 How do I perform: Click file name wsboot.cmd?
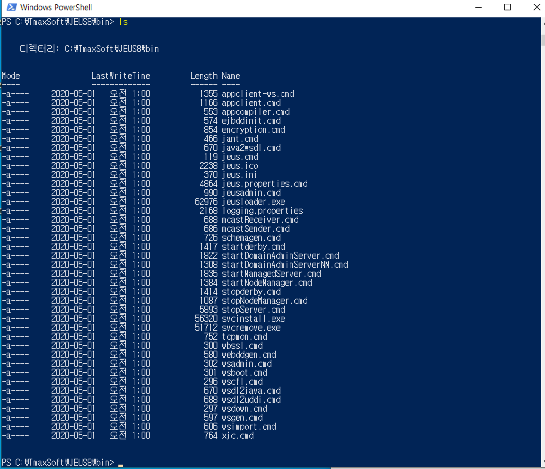[245, 373]
